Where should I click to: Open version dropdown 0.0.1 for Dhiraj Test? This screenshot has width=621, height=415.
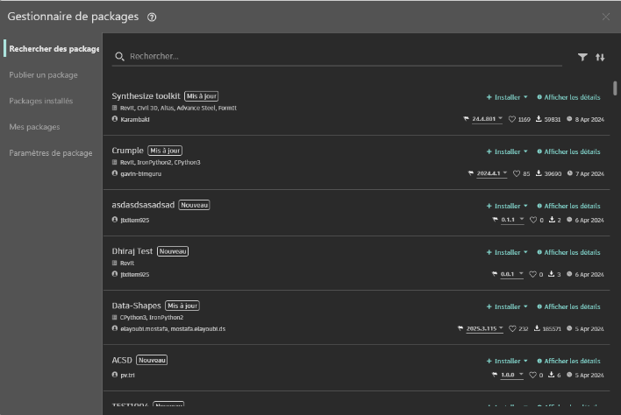511,274
